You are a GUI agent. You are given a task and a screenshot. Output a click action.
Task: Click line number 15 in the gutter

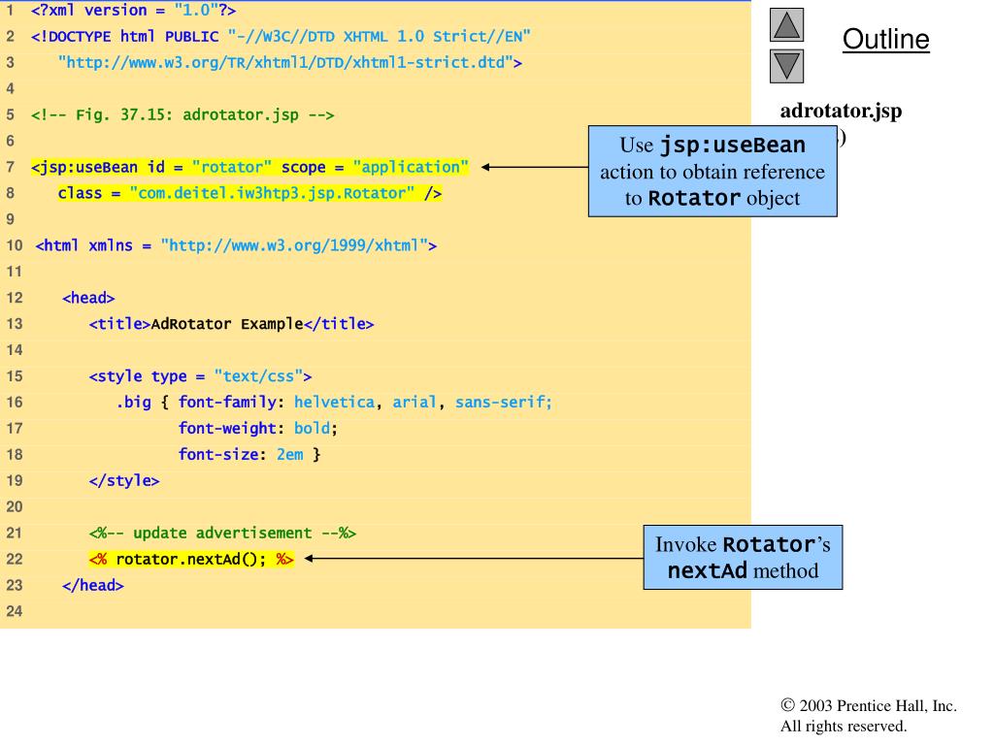coord(14,376)
